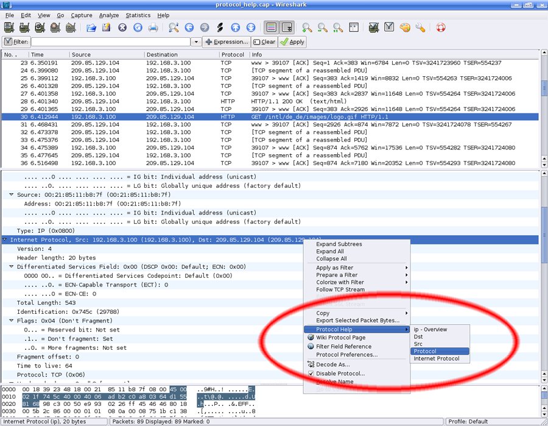Open preferences with the wrench icon
Screen dimensions: 548x426
click(420, 27)
